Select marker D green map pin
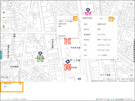 pos(40,59)
